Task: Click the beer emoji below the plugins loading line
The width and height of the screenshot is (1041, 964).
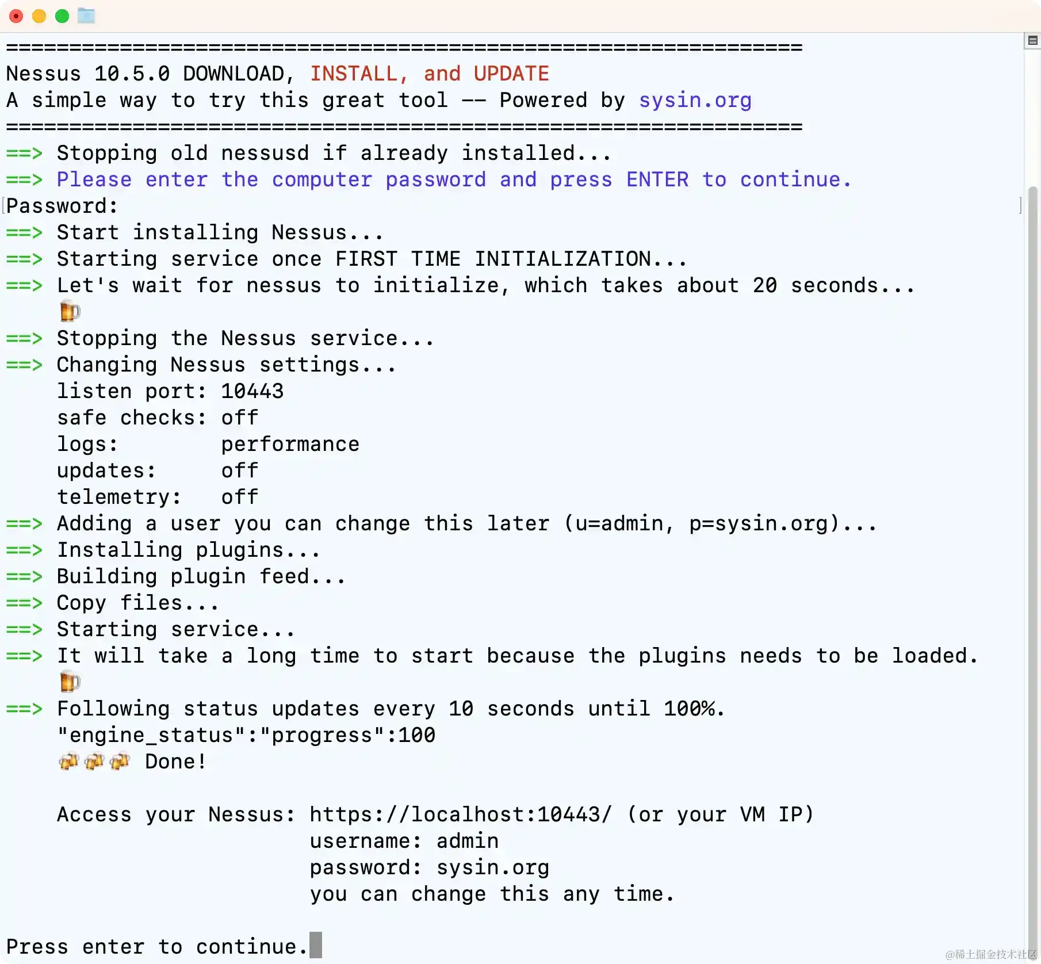Action: pyautogui.click(x=69, y=682)
